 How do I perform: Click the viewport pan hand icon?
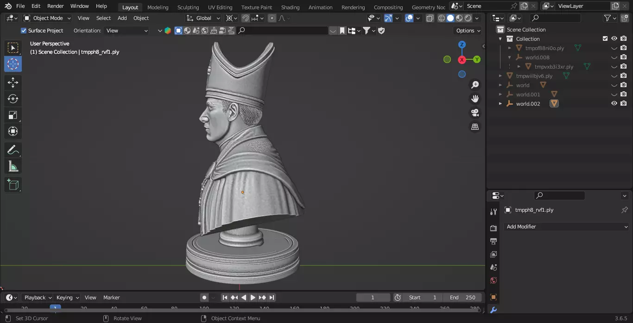(475, 99)
